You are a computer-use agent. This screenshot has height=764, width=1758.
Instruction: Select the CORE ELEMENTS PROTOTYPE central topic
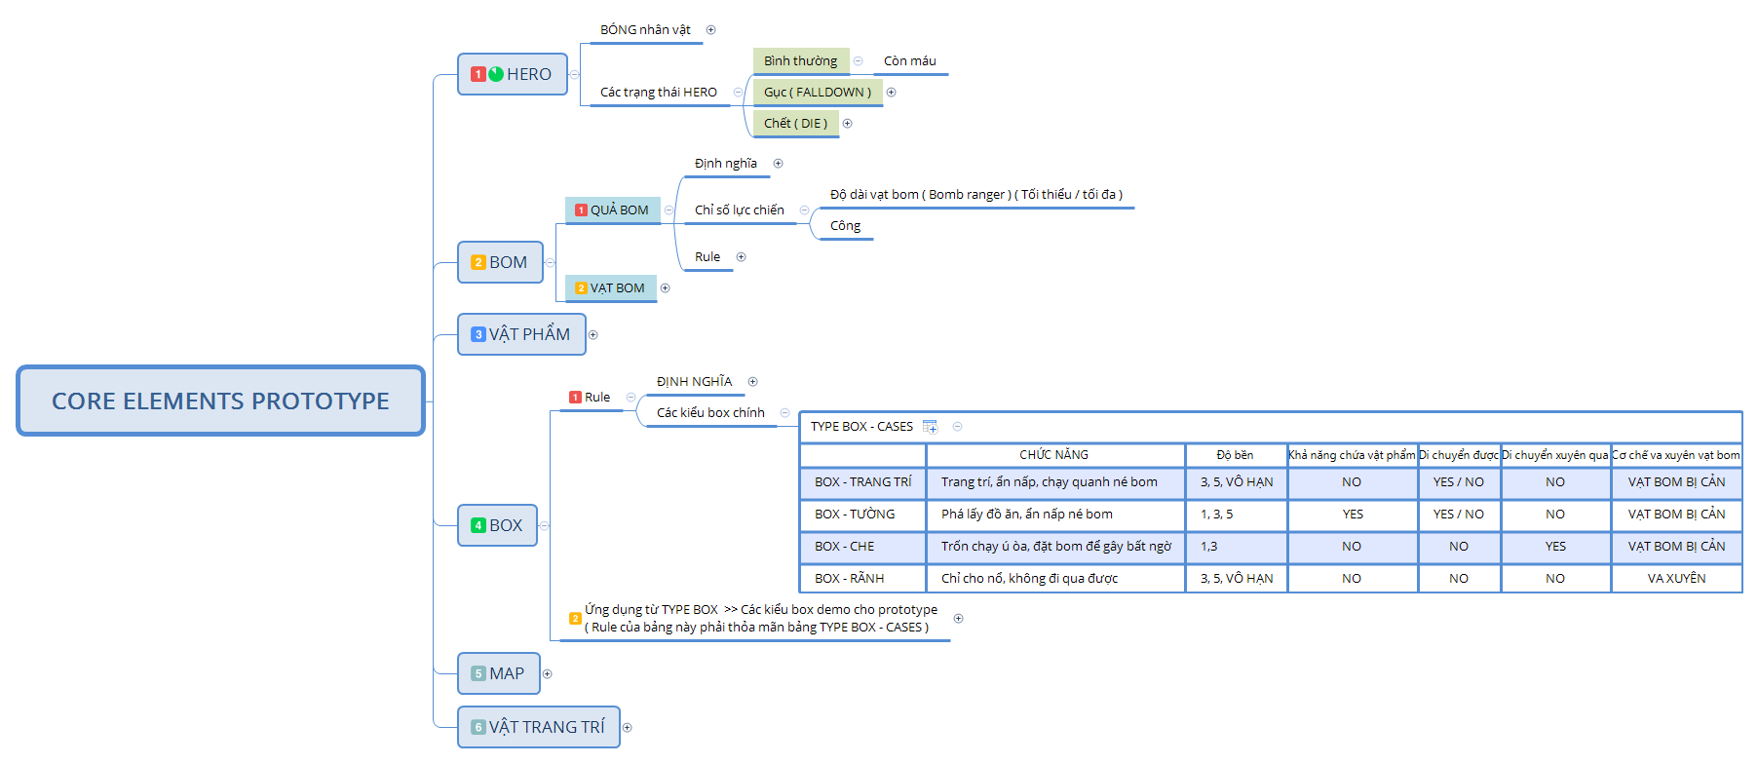click(x=220, y=401)
